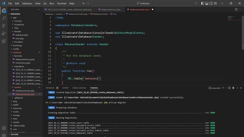Image resolution: width=244 pixels, height=137 pixels.
Task: Collapse the app folder
Action: (x=26, y=18)
